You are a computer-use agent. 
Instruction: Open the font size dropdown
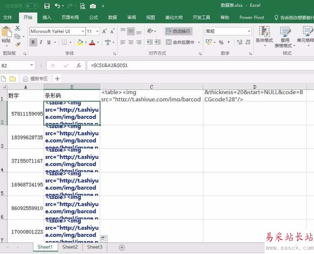[x=97, y=31]
